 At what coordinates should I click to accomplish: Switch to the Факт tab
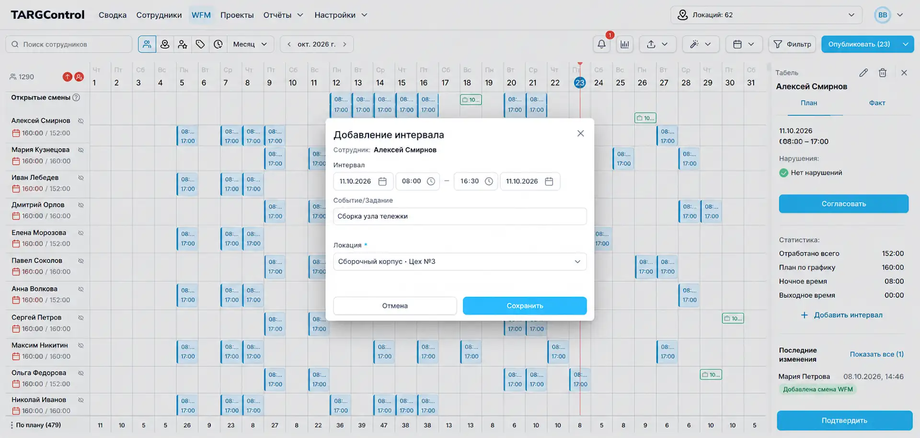(x=877, y=103)
